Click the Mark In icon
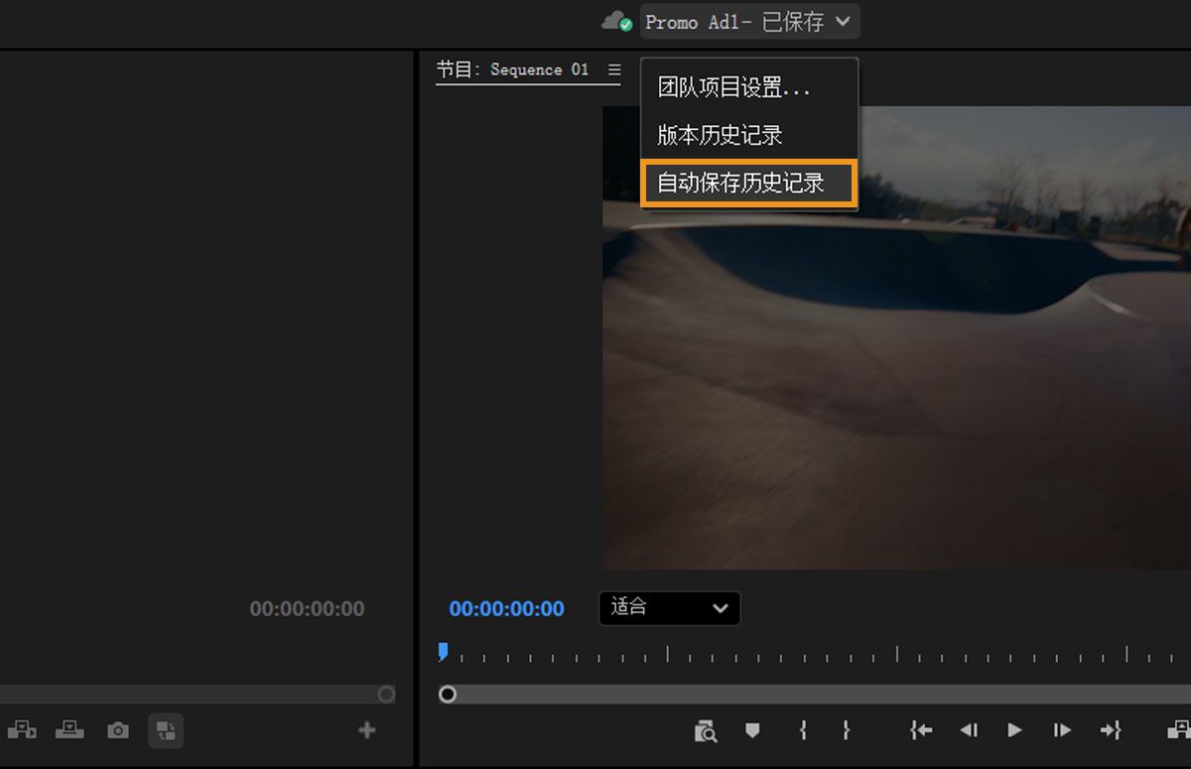This screenshot has width=1191, height=769. [802, 730]
